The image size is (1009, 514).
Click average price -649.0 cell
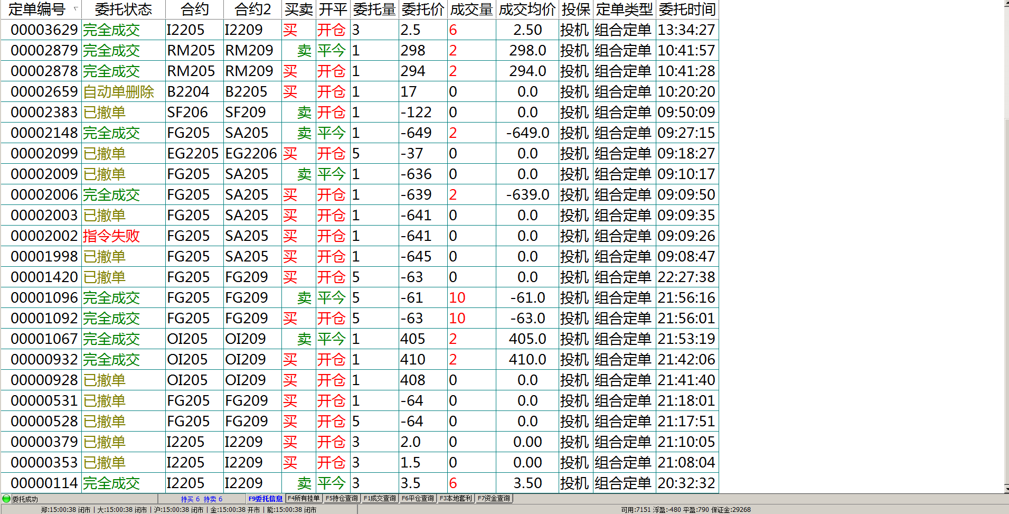pos(527,133)
